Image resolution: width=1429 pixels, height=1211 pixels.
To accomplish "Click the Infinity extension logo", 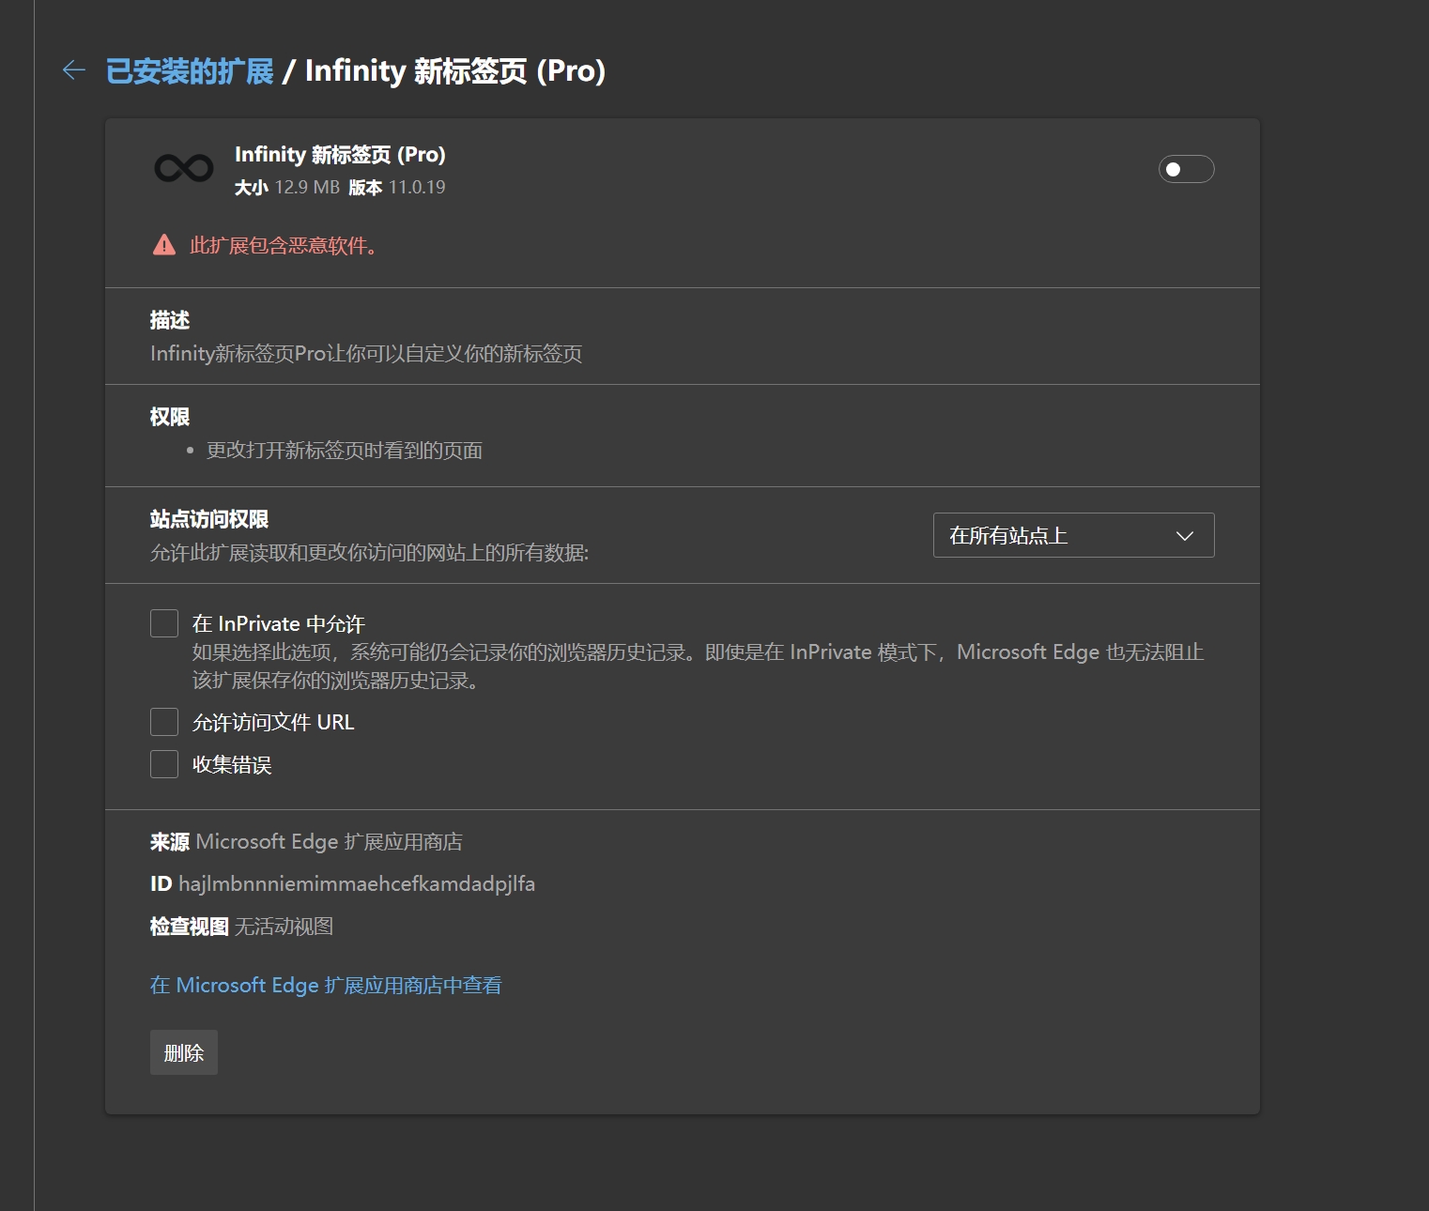I will 183,168.
